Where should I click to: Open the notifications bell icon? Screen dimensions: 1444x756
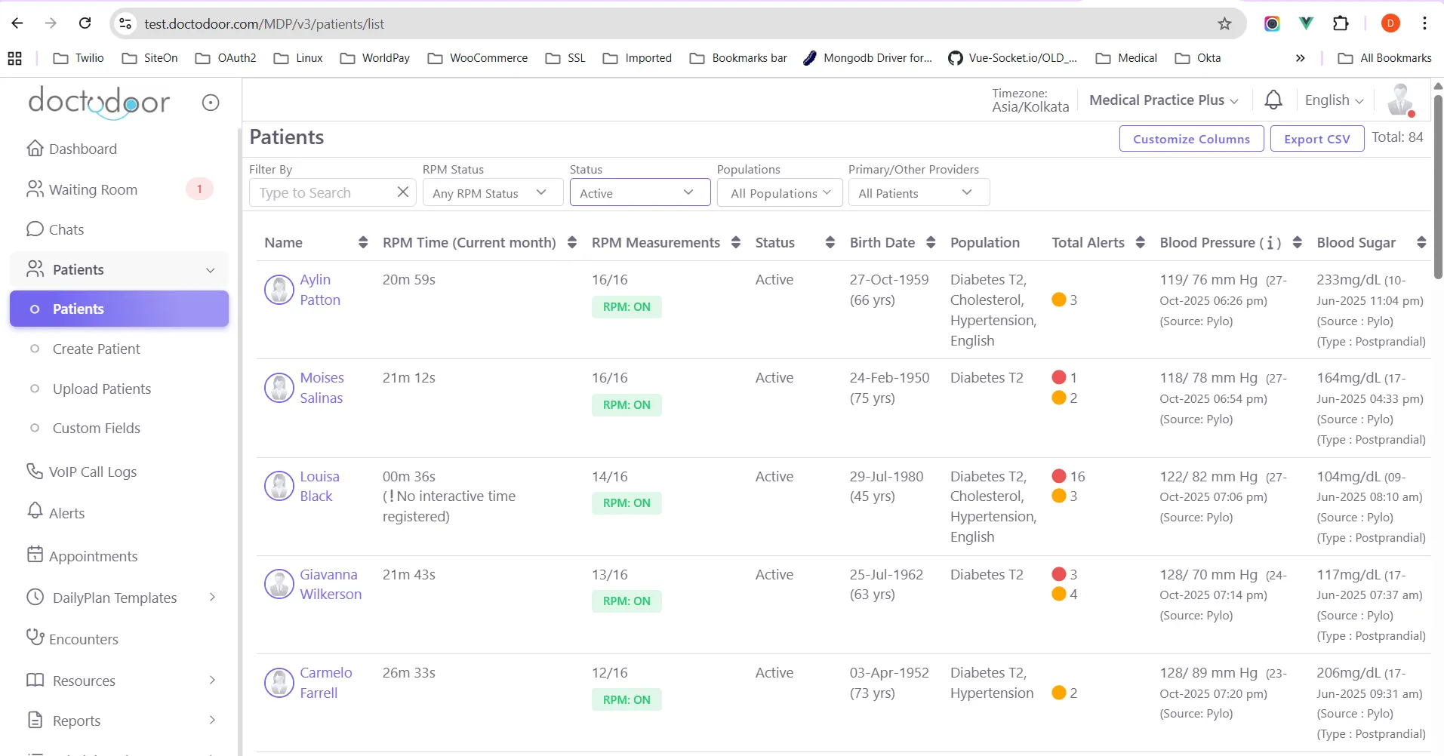[x=1273, y=100]
